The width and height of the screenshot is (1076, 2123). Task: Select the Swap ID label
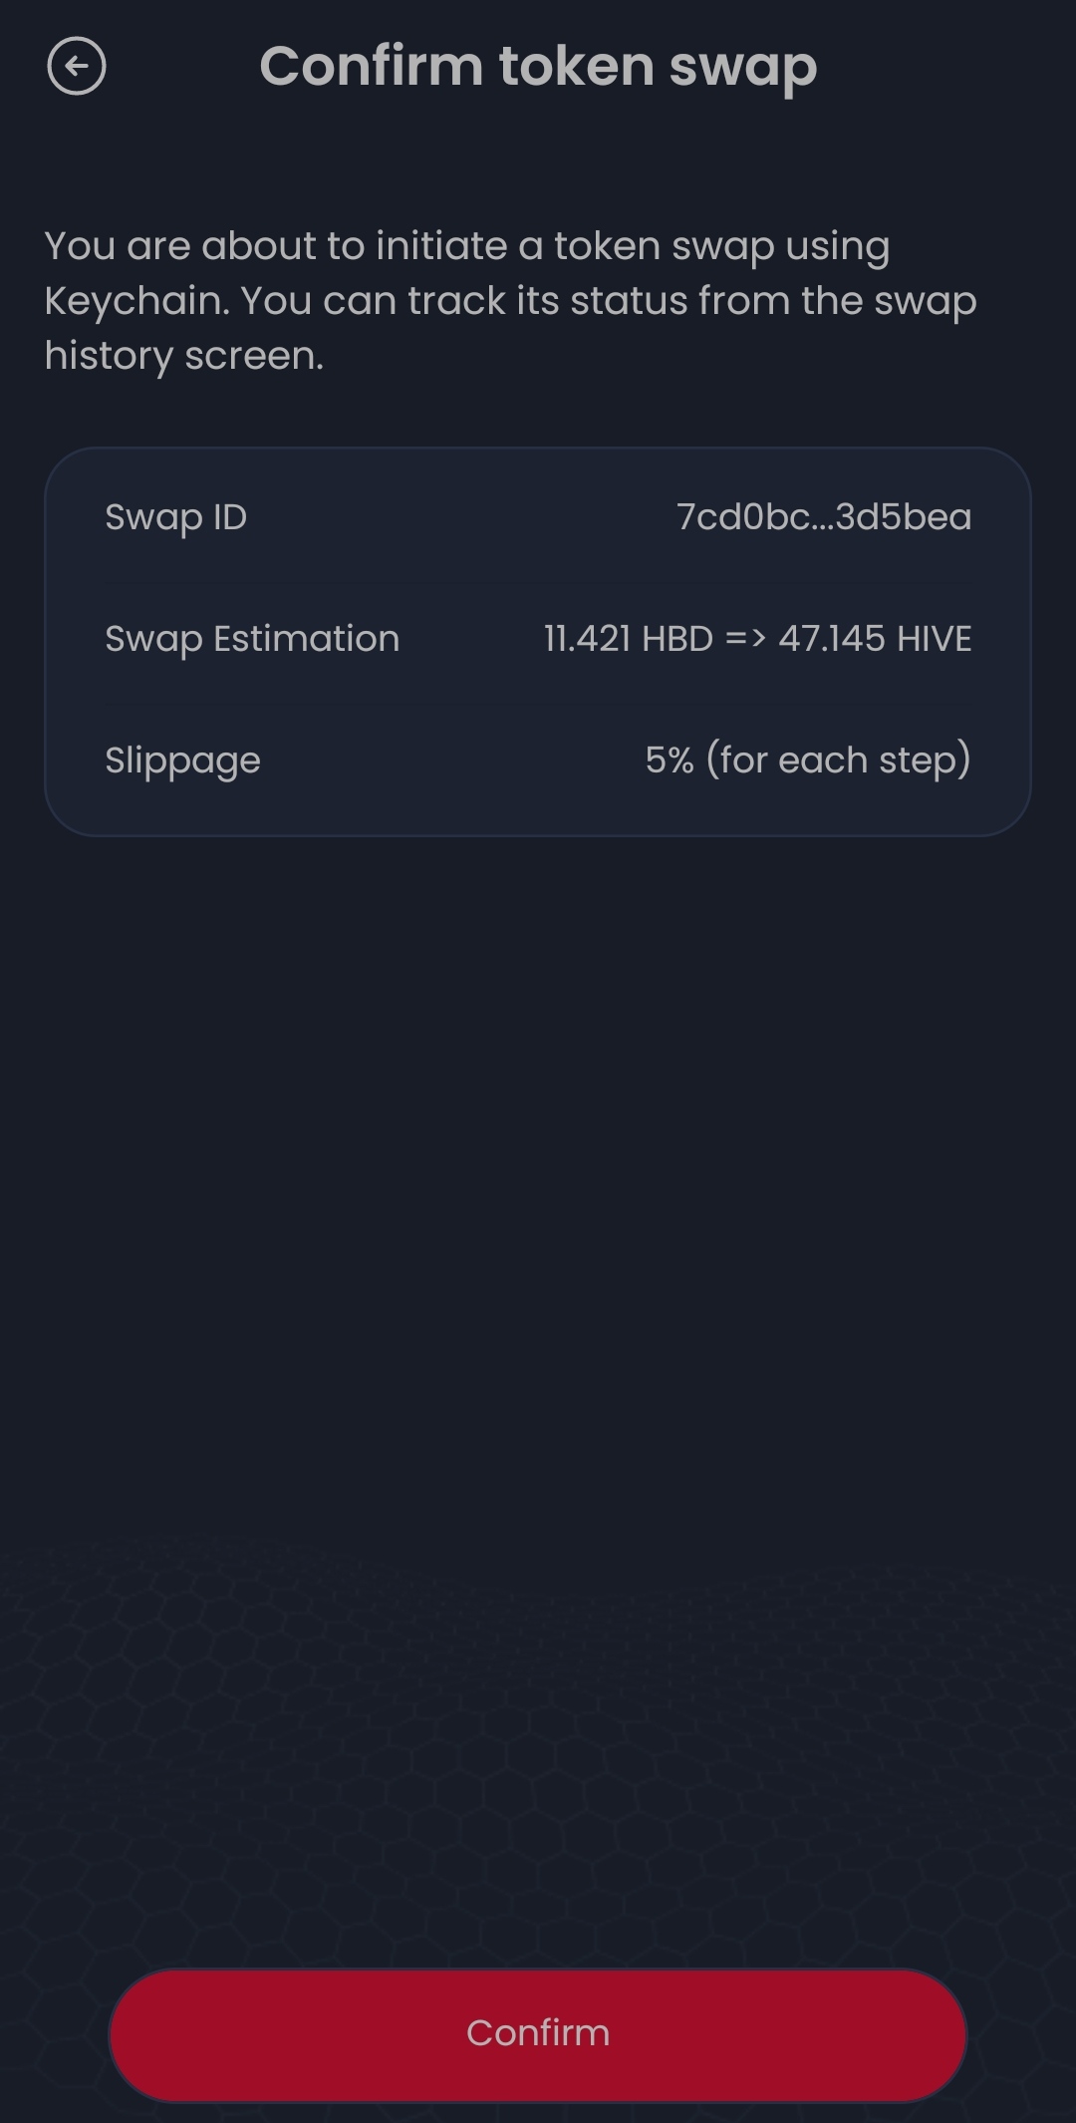coord(176,517)
